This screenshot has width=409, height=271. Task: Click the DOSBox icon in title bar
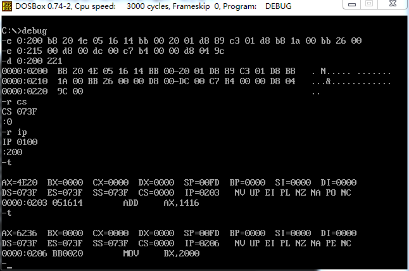pyautogui.click(x=6, y=6)
